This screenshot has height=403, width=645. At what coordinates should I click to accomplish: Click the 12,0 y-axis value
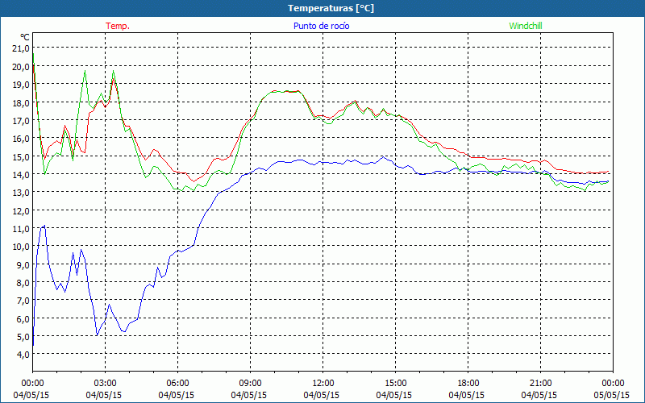(x=22, y=210)
